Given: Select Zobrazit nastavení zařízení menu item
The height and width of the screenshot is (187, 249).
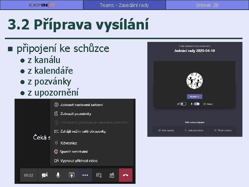Looking at the screenshot, I should (x=92, y=105).
